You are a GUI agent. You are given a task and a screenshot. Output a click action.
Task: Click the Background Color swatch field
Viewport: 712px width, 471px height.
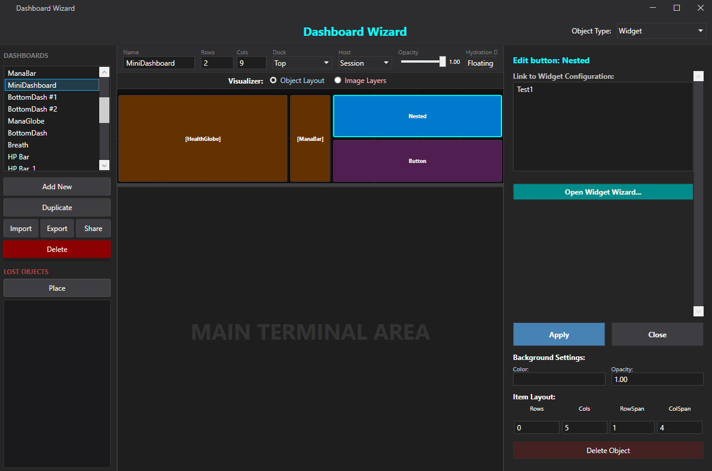coord(559,379)
